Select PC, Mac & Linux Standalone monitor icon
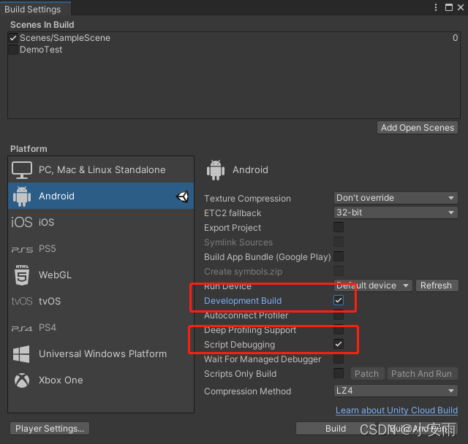Image resolution: width=468 pixels, height=444 pixels. (22, 170)
